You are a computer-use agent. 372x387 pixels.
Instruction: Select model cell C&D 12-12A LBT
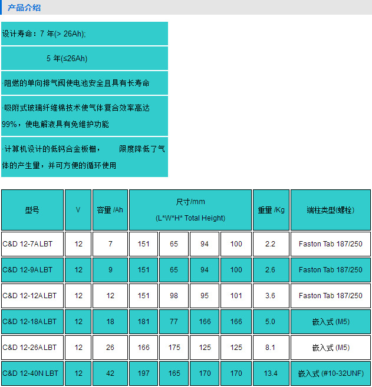32,296
